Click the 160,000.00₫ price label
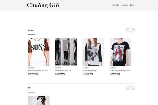The height and width of the screenshot is (105, 158). (115, 74)
